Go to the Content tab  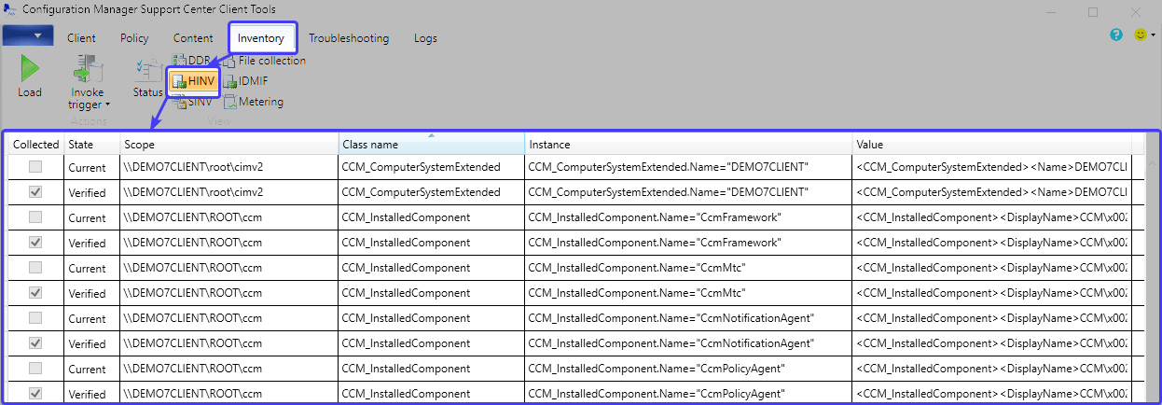(193, 38)
